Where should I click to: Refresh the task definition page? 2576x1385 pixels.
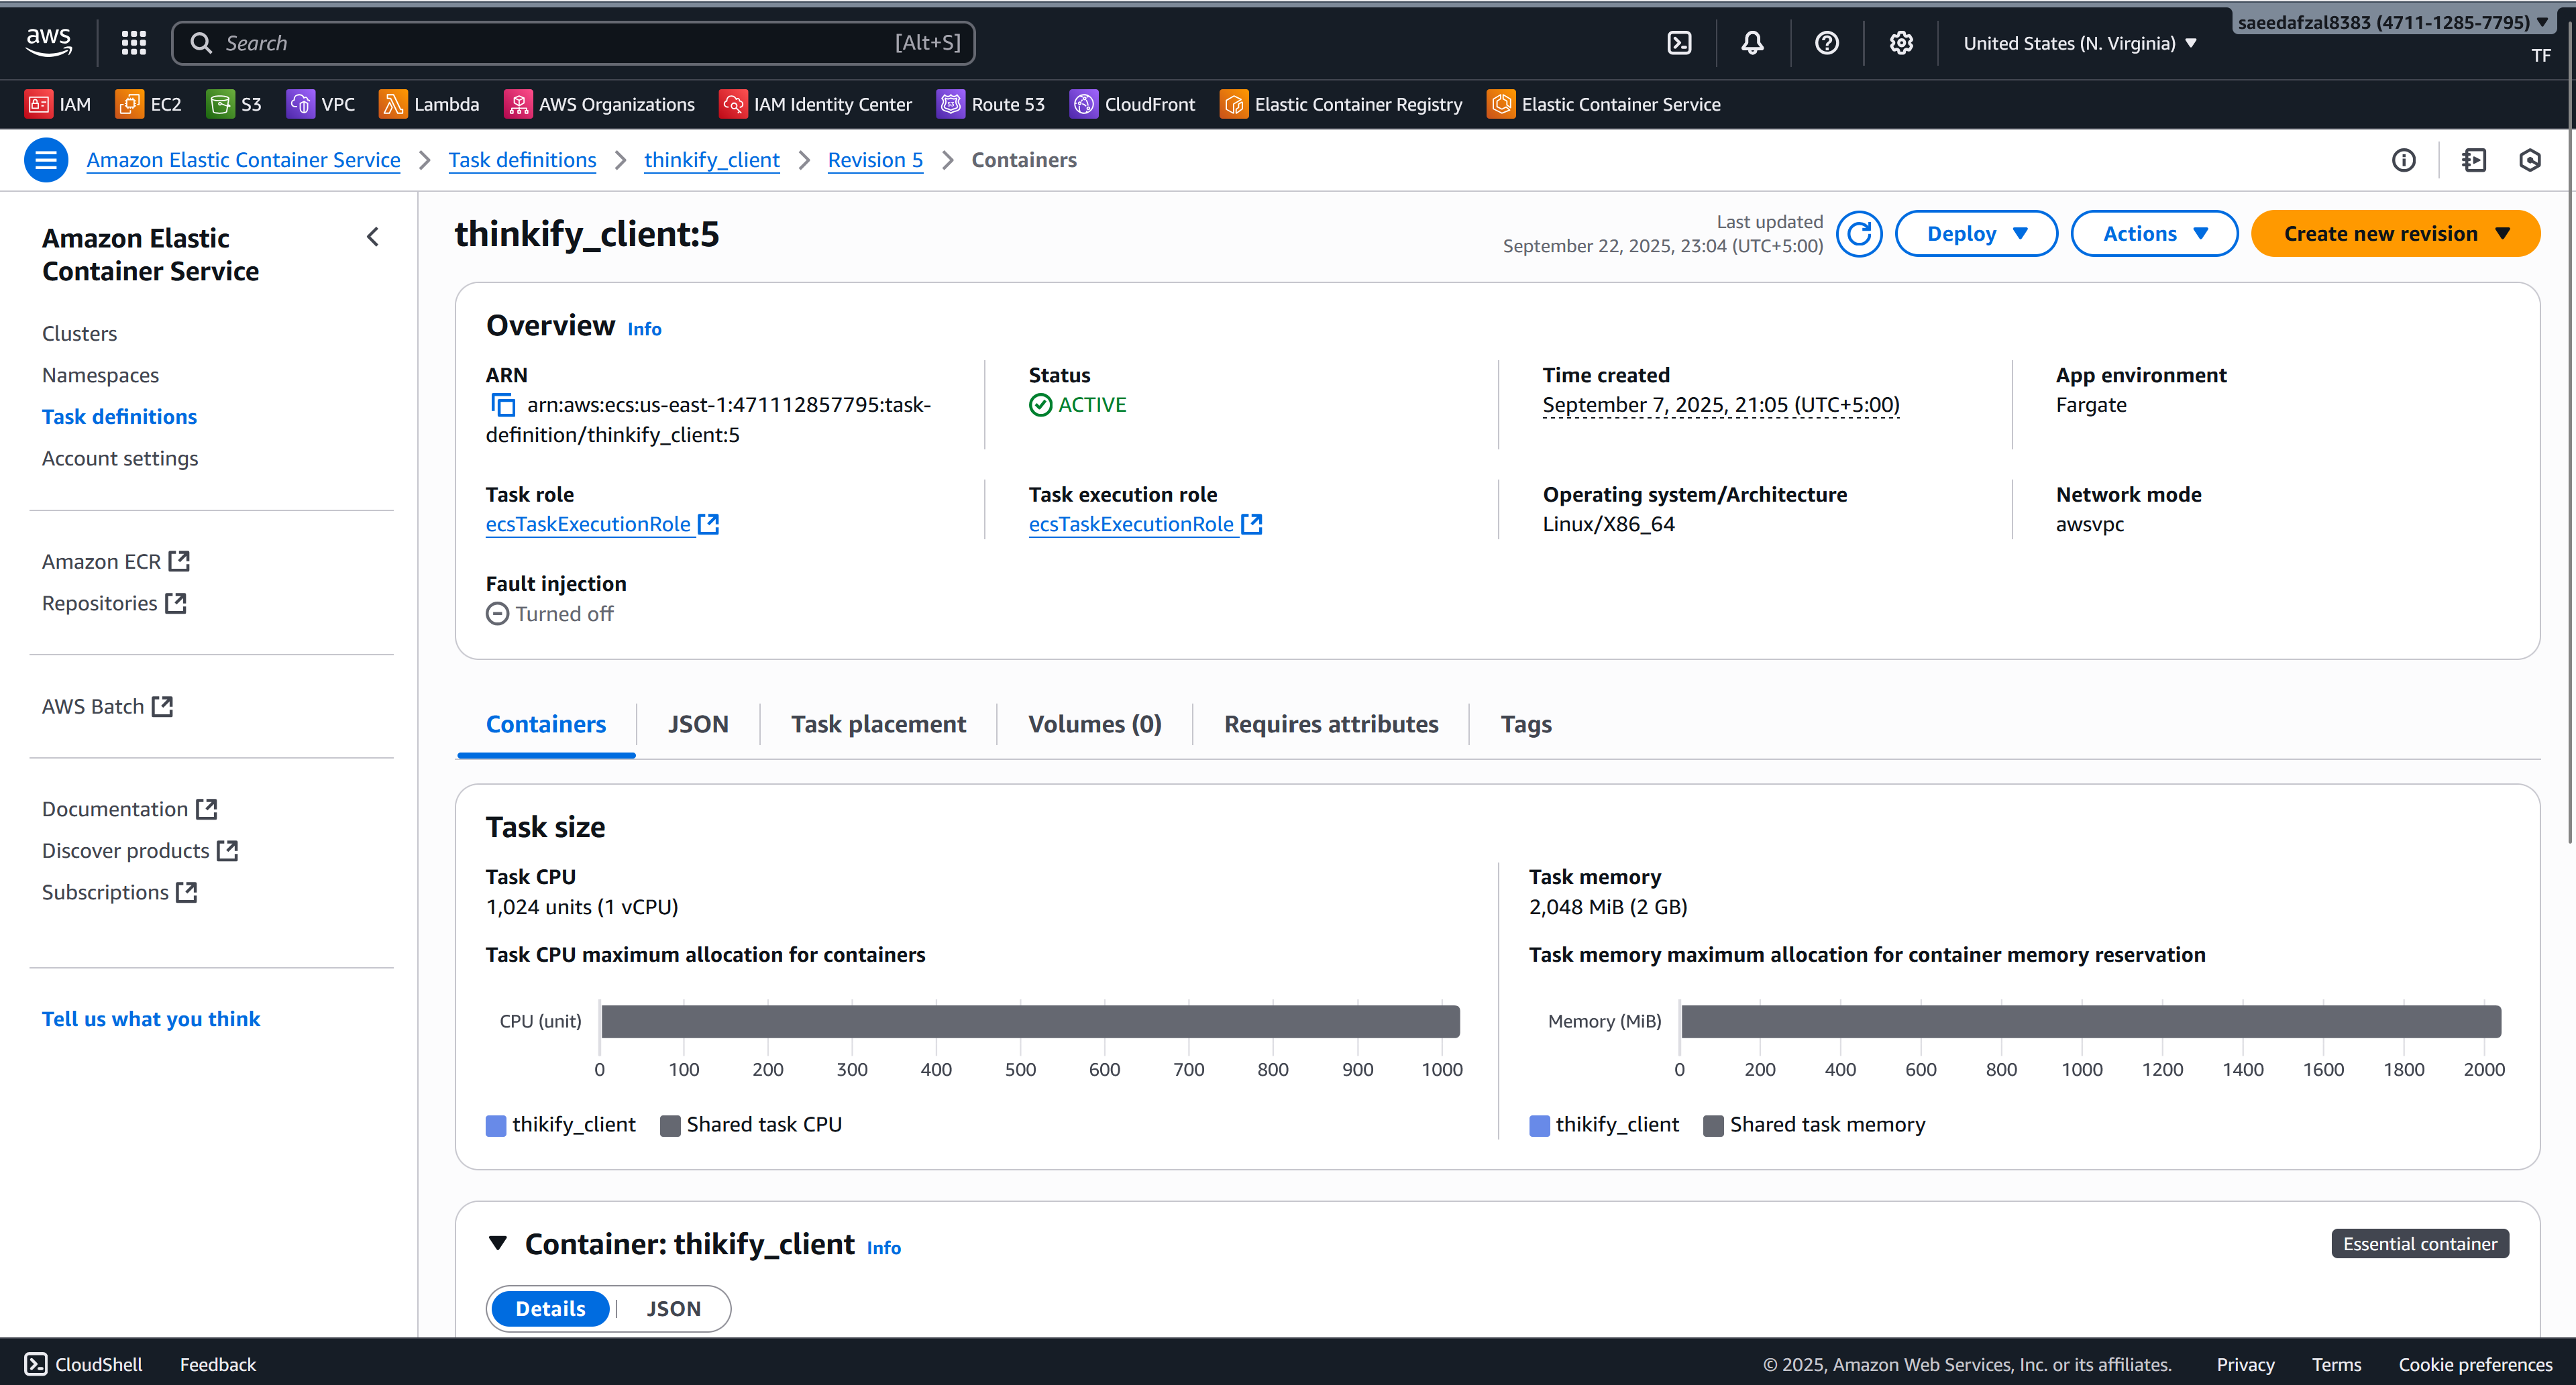[1859, 233]
